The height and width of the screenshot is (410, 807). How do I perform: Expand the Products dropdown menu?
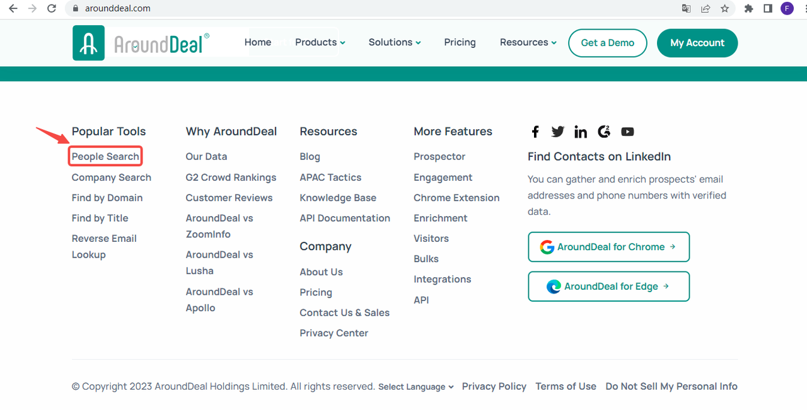click(x=320, y=42)
